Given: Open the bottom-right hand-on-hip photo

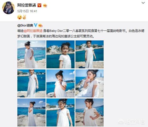Looking at the screenshot, I should (89, 112).
